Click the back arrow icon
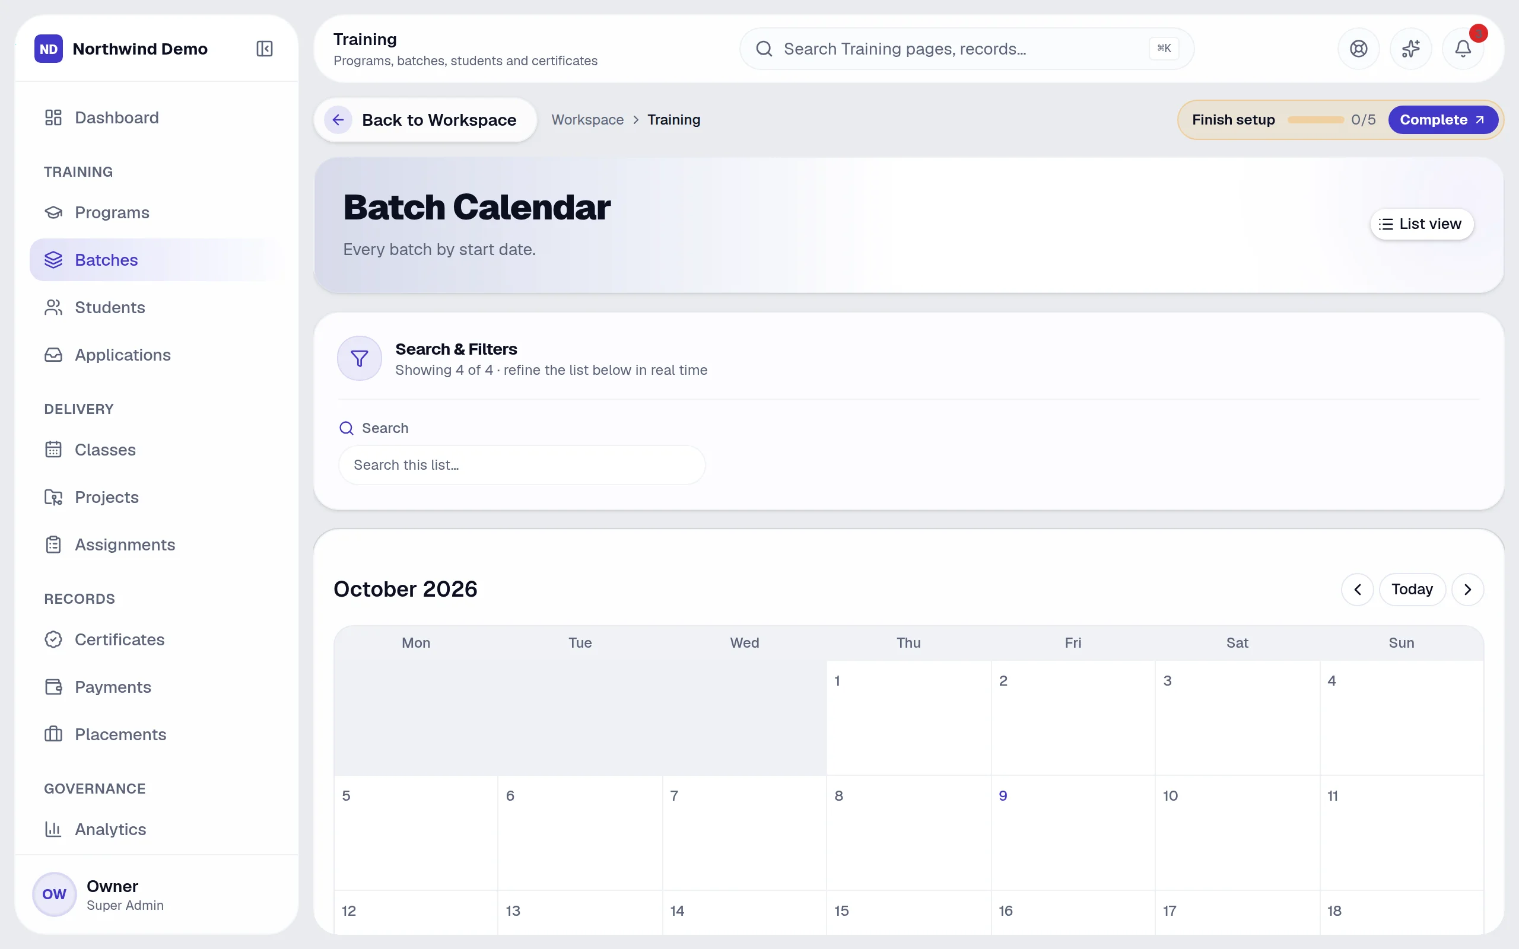Viewport: 1519px width, 949px height. (338, 119)
